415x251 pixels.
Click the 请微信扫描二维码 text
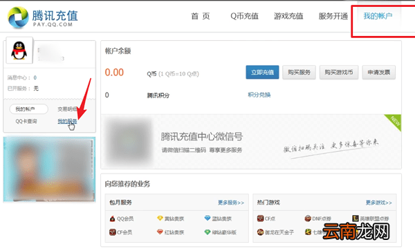pos(184,150)
